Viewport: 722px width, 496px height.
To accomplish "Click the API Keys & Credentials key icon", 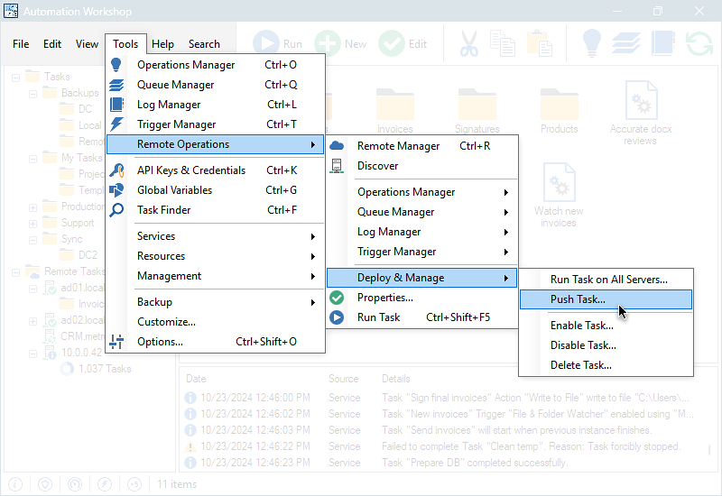I will point(116,170).
